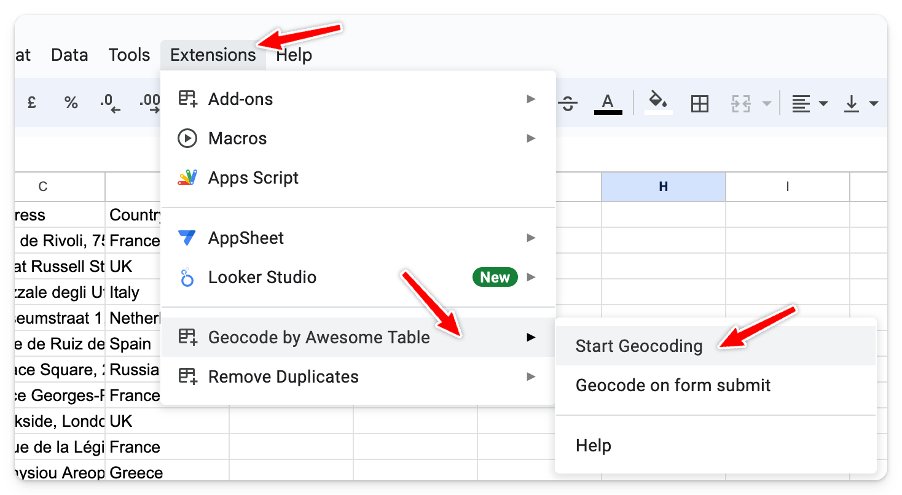Screen dimensions: 902x495
Task: Open the vertical align dropdown
Action: click(x=861, y=104)
